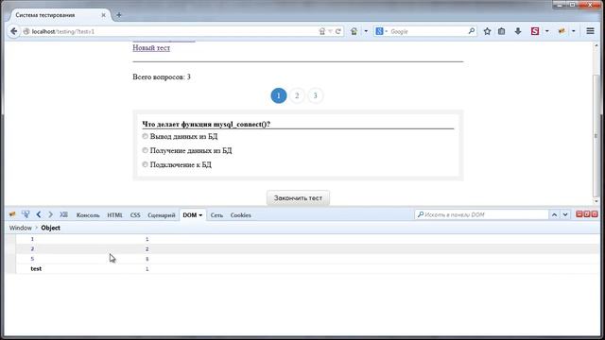This screenshot has width=605, height=340.
Task: Jump to previous DOM search result
Action: point(554,214)
